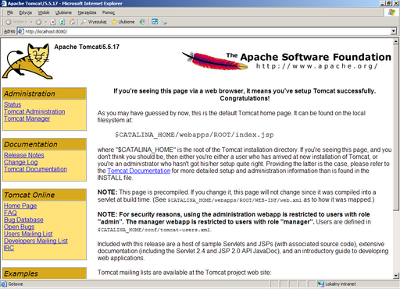
Task: Click the Stop loading toolbar icon
Action: click(x=53, y=22)
